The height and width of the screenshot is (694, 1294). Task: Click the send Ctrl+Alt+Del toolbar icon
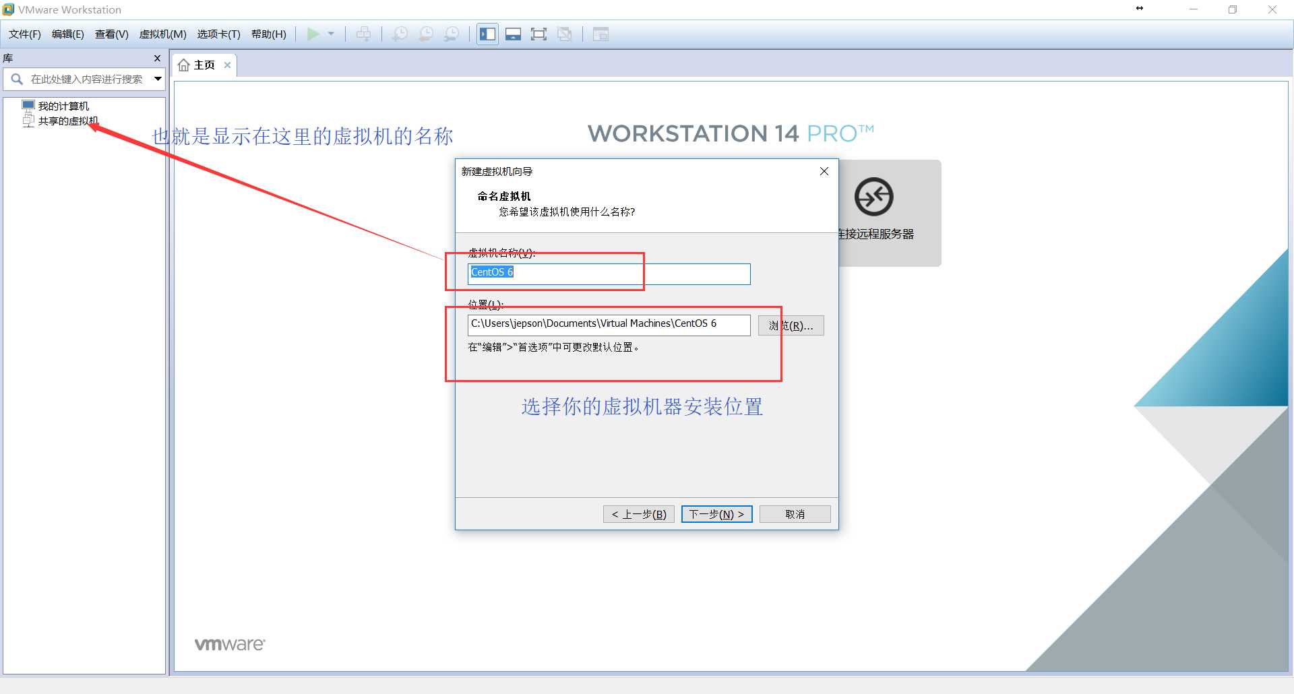tap(363, 34)
